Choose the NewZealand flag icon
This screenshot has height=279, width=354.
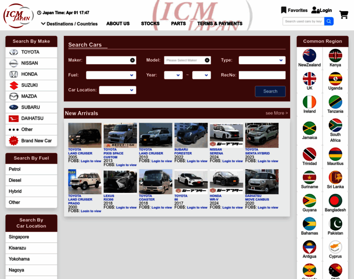pos(309,55)
